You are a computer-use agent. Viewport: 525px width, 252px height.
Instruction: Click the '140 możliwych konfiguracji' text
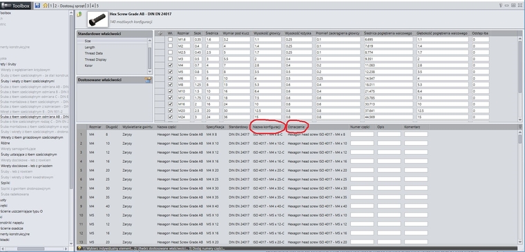(131, 22)
